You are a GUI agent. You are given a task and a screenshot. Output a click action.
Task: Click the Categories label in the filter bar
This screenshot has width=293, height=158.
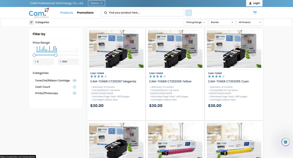(x=42, y=22)
